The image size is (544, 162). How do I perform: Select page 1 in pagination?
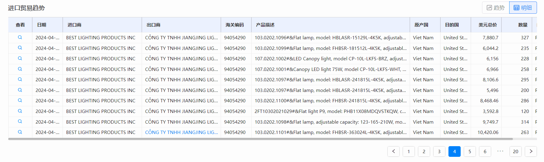409,151
